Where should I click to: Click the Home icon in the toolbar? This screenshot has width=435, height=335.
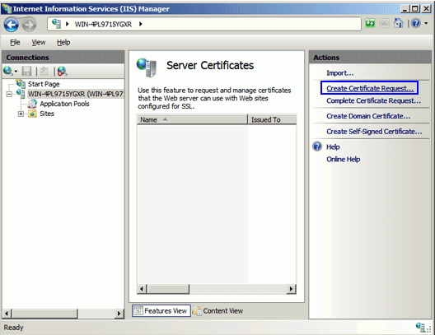point(399,24)
